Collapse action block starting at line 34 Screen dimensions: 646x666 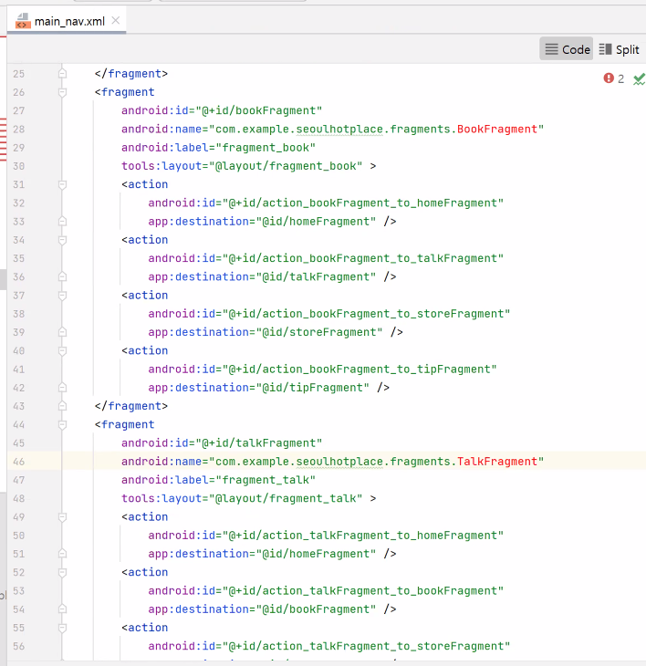tap(62, 240)
